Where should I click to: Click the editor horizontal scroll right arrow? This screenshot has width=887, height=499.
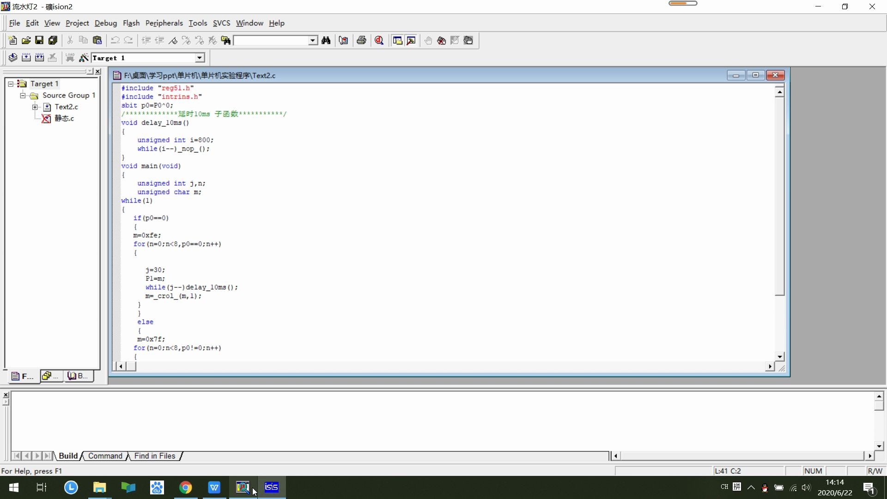pos(770,366)
